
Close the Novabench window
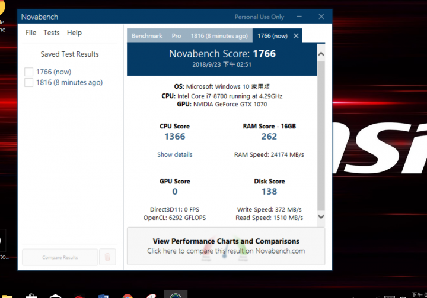point(321,17)
